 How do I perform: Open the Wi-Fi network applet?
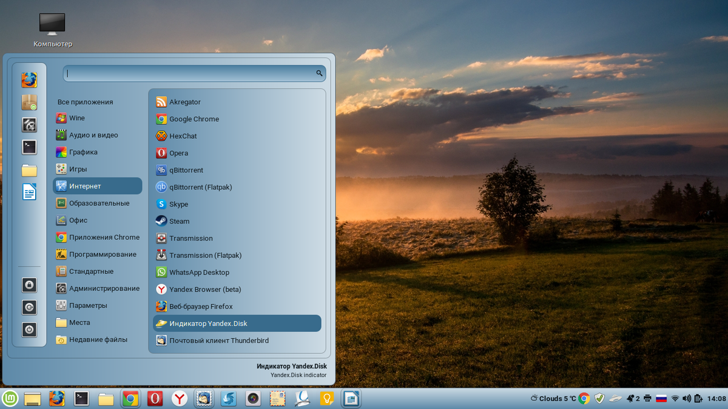click(x=675, y=398)
